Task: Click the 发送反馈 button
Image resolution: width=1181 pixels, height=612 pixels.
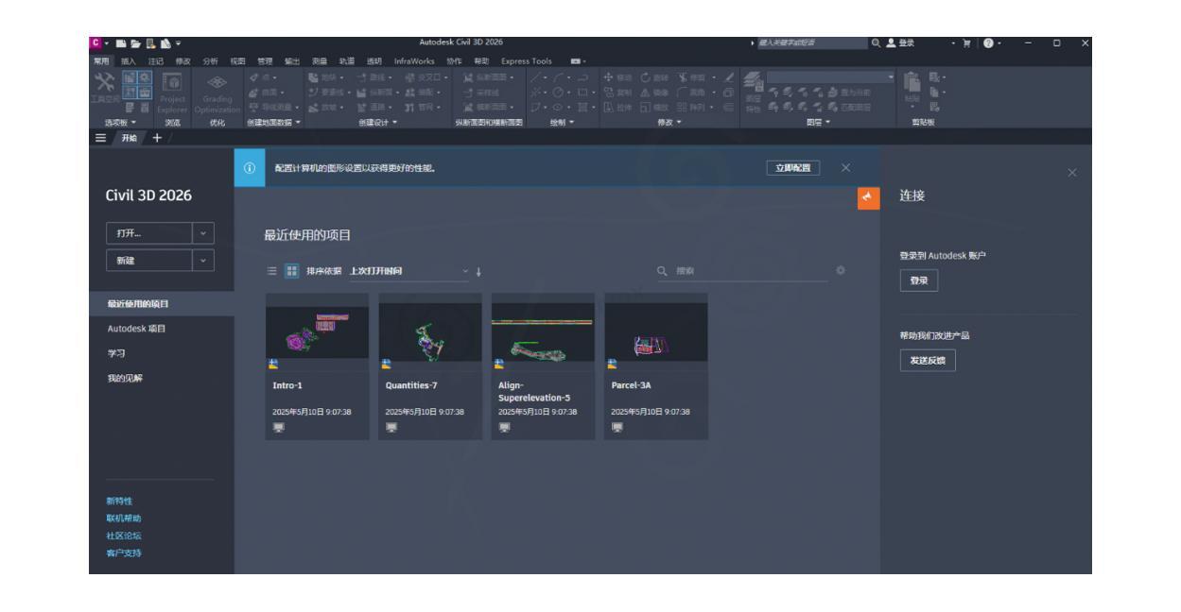Action: coord(927,360)
